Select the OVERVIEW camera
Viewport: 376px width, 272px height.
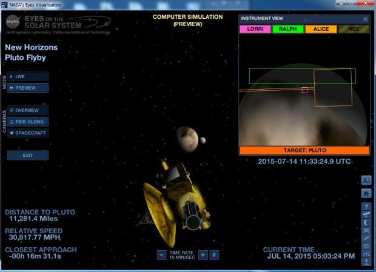tap(27, 110)
